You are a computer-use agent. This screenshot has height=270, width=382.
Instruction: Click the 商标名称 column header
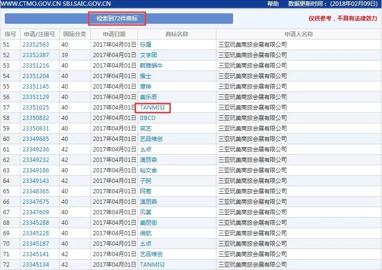click(176, 34)
